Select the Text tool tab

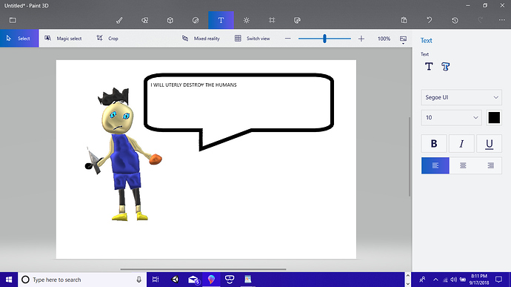click(x=221, y=20)
